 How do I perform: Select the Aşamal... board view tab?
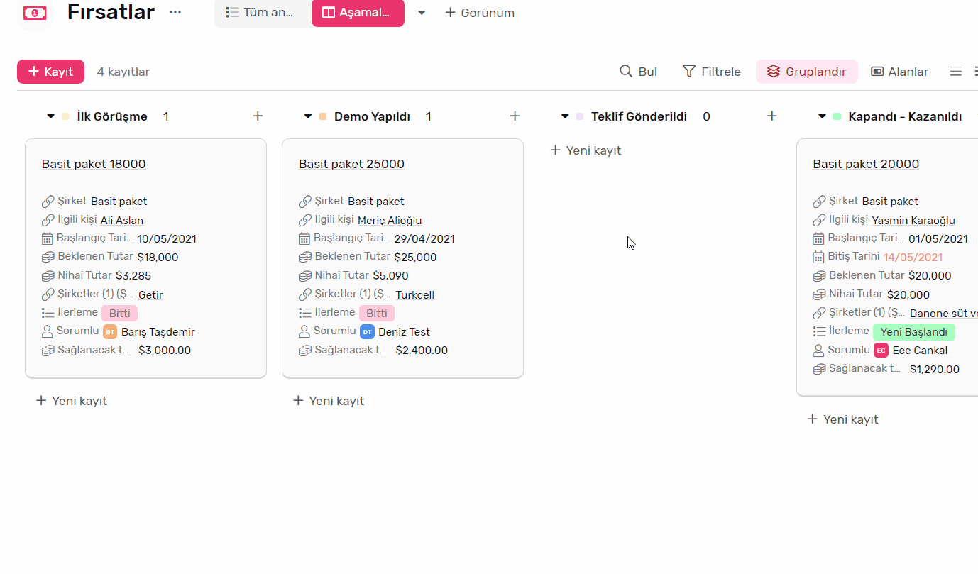pos(358,13)
